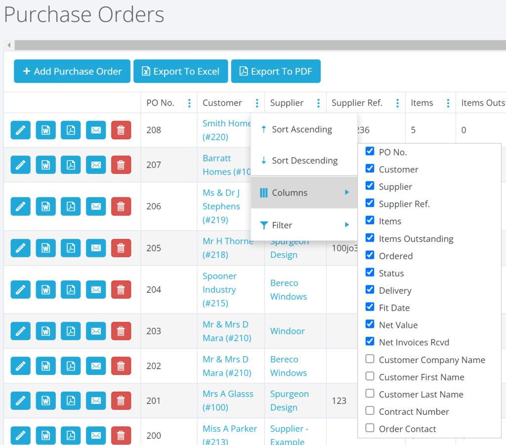The image size is (506, 445).
Task: Click the horizontal scrollbar left arrow
Action: click(9, 45)
